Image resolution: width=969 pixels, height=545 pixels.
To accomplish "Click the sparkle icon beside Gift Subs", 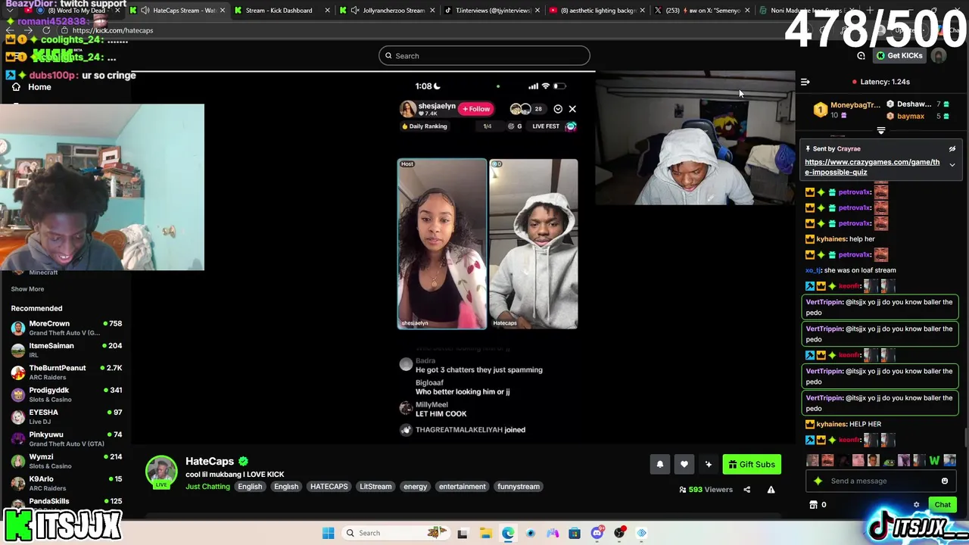I will click(x=708, y=464).
